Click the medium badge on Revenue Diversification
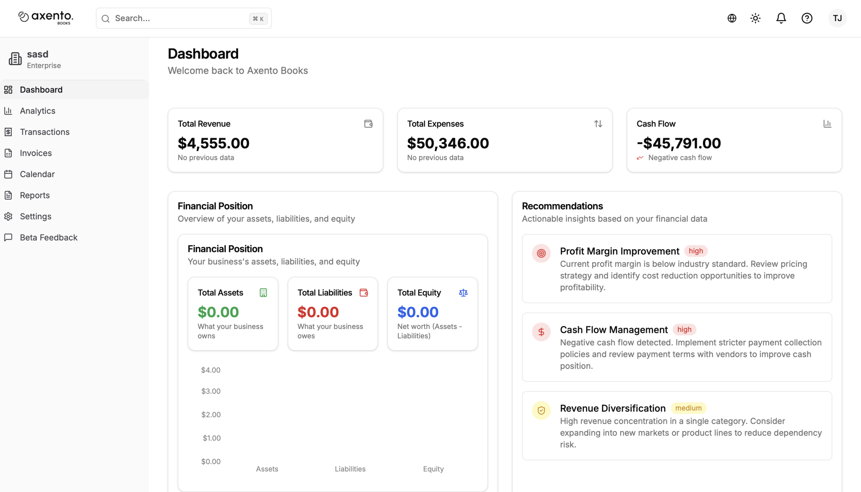Image resolution: width=861 pixels, height=492 pixels. 688,408
